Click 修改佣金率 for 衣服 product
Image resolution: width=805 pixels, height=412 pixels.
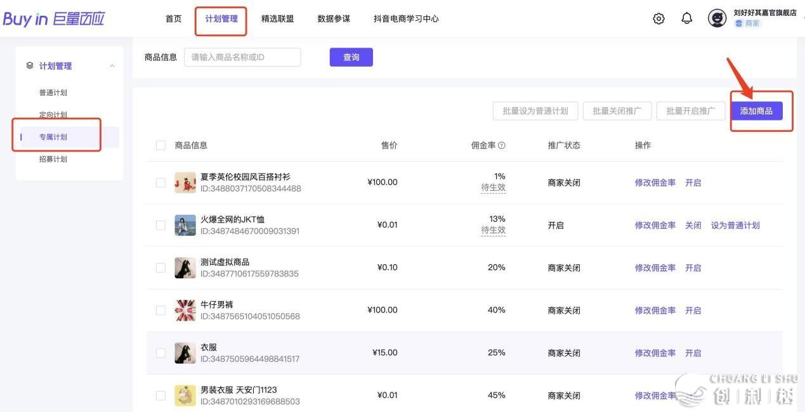655,353
